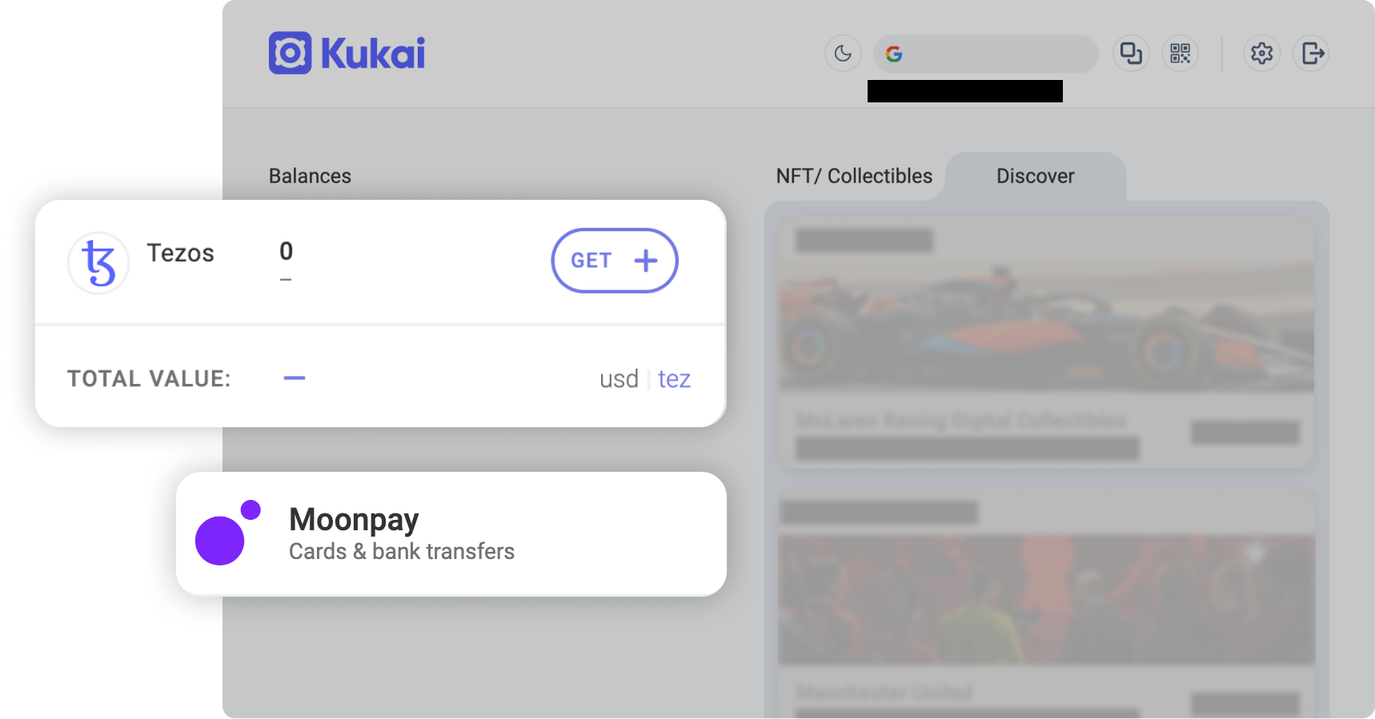
Task: Click McLaren Racing Digital Collectibles title
Action: 960,421
